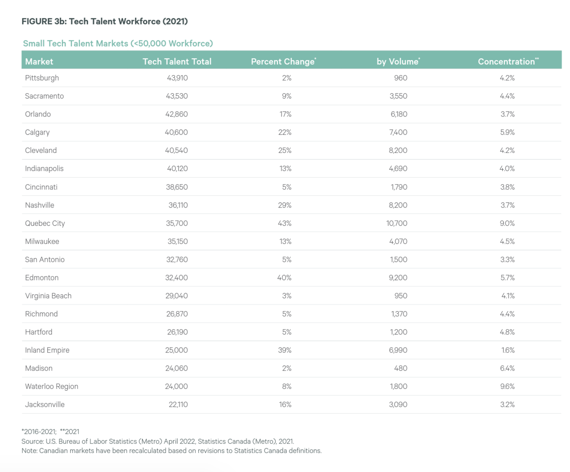Select the Concentration column header
This screenshot has width=570, height=472.
pos(508,61)
